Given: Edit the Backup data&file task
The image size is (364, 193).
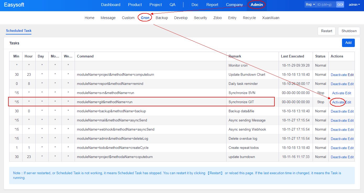Looking at the screenshot, I should coord(351,111).
